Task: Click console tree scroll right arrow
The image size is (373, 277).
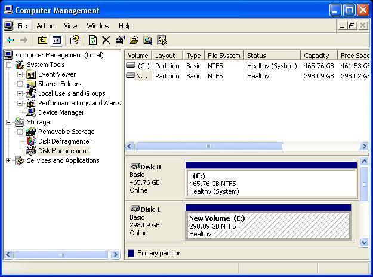Action: tap(115, 254)
